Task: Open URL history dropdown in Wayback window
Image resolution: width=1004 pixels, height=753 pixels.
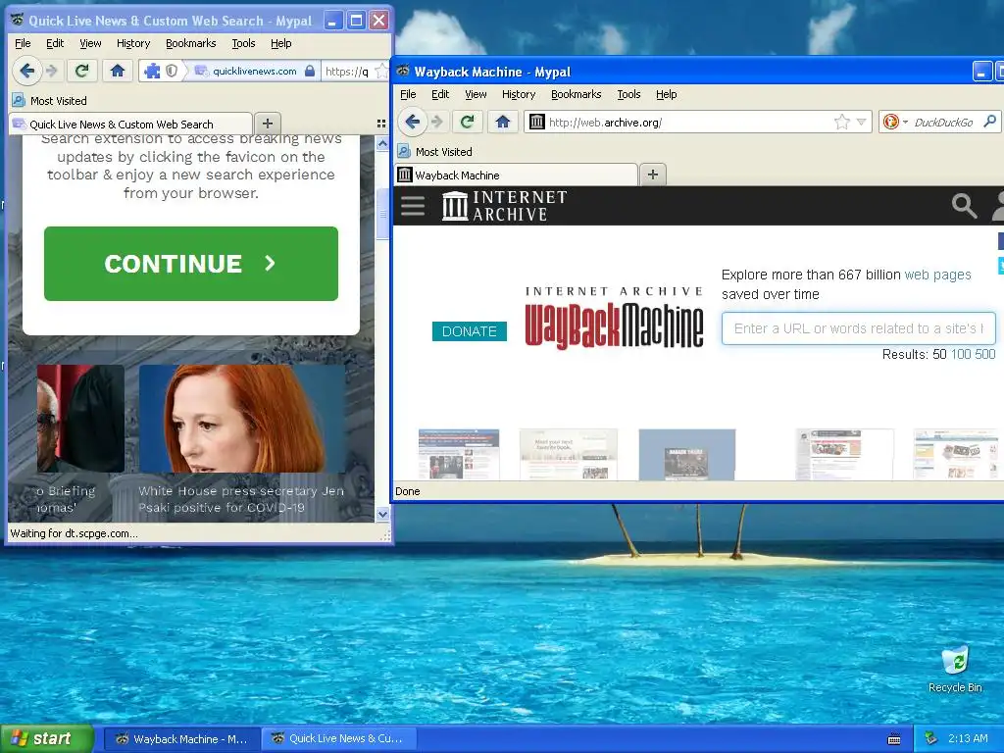Action: (x=861, y=122)
